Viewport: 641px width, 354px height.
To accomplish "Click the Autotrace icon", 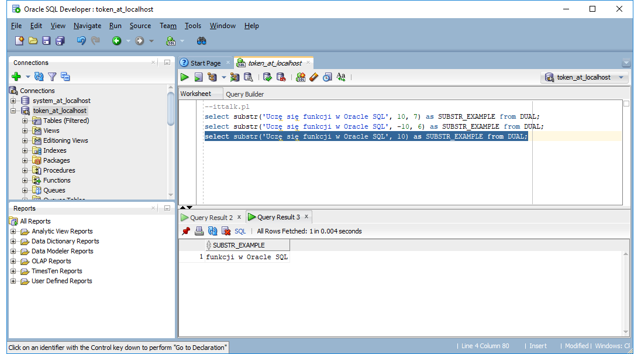I will click(x=235, y=77).
